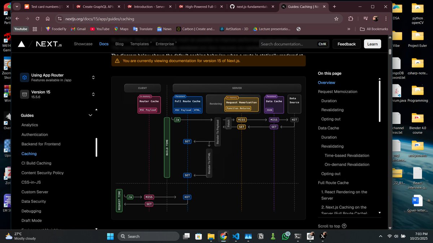Open the Blog nav item
433x243 pixels.
(119, 44)
